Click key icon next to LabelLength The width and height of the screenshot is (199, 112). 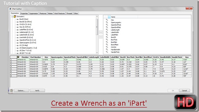coord(107,30)
